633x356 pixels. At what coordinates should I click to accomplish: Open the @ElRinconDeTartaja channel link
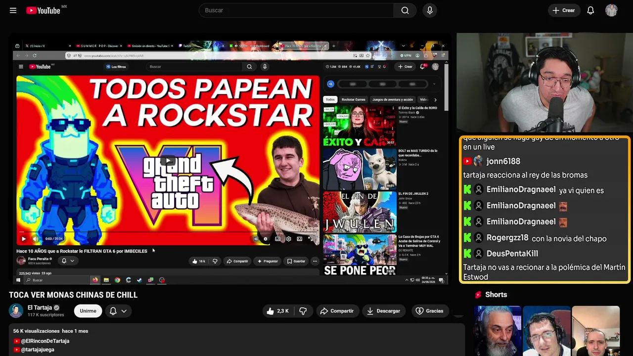coord(45,341)
